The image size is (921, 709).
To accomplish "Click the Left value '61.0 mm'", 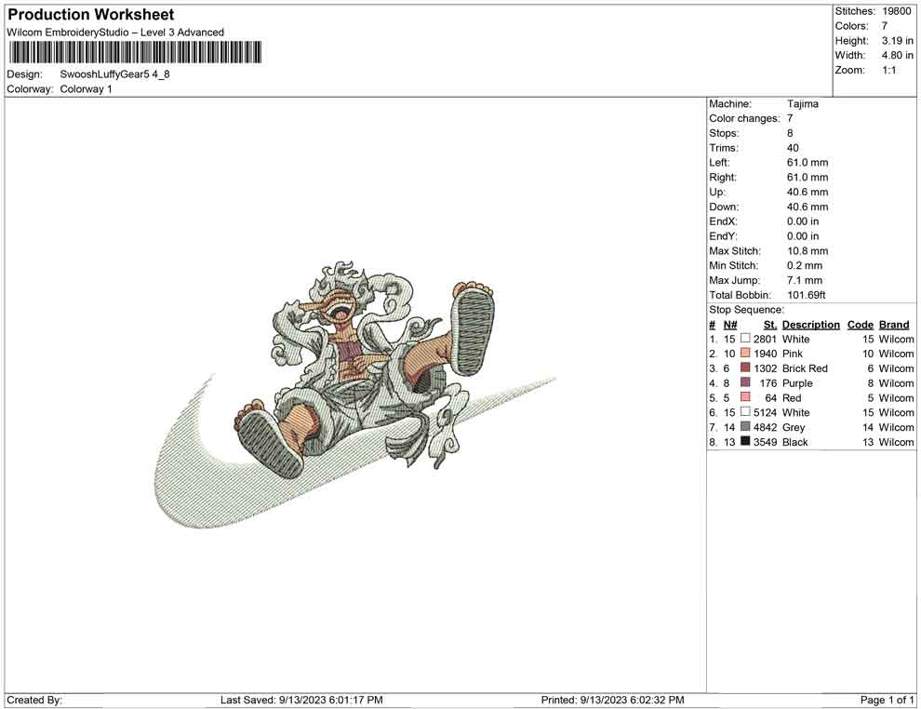I will point(808,163).
